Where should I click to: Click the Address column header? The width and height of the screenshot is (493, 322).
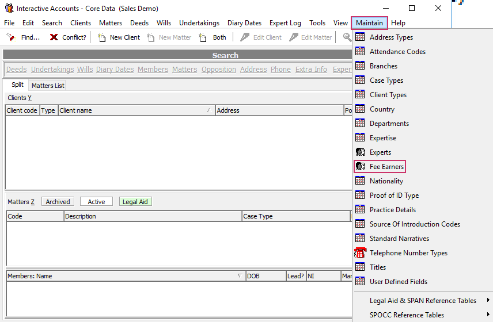[x=279, y=110]
